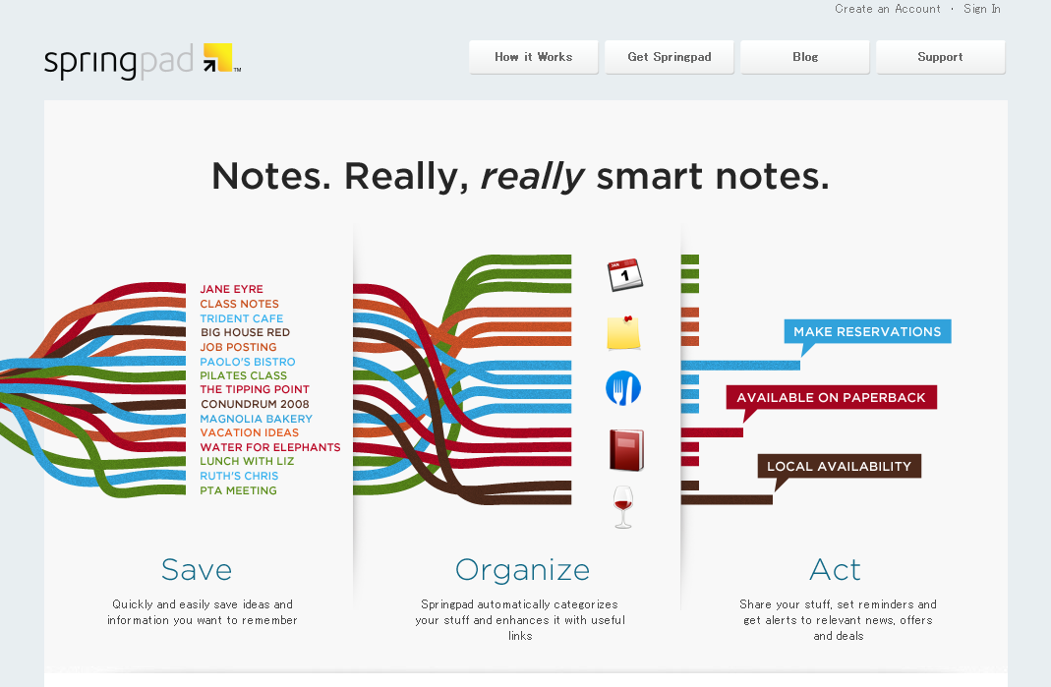This screenshot has width=1051, height=687.
Task: Click the Make Reservations callout
Action: (x=867, y=332)
